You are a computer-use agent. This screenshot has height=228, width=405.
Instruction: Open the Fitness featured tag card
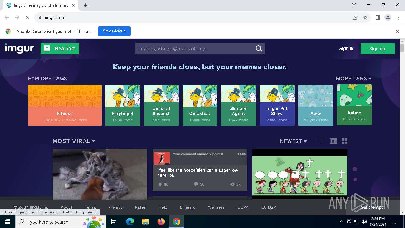click(65, 105)
